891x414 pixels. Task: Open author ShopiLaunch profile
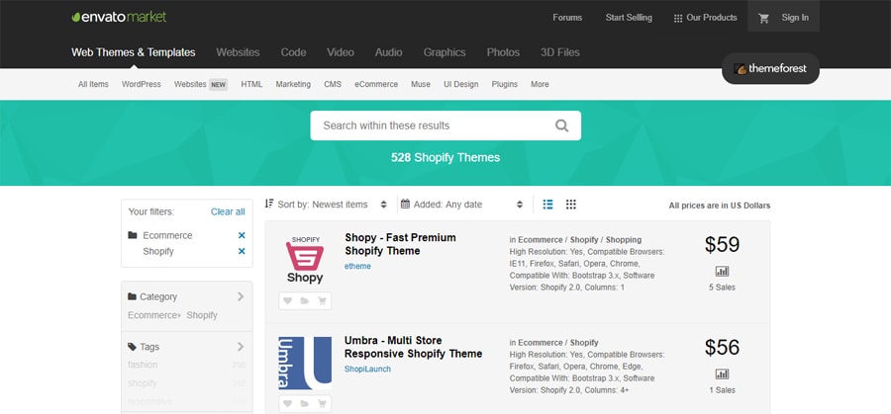click(x=367, y=369)
